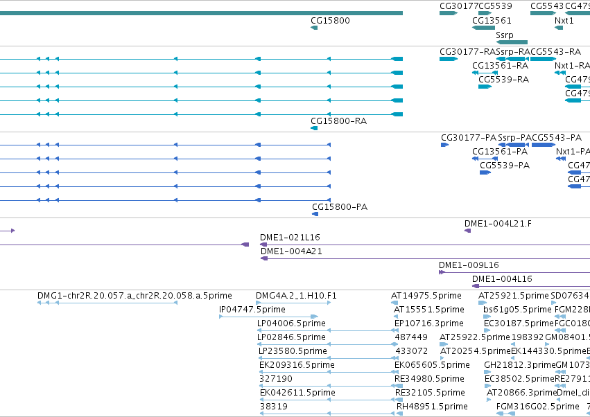Image resolution: width=590 pixels, height=417 pixels.
Task: Select the AT15551.5prime EST label
Action: (x=429, y=310)
